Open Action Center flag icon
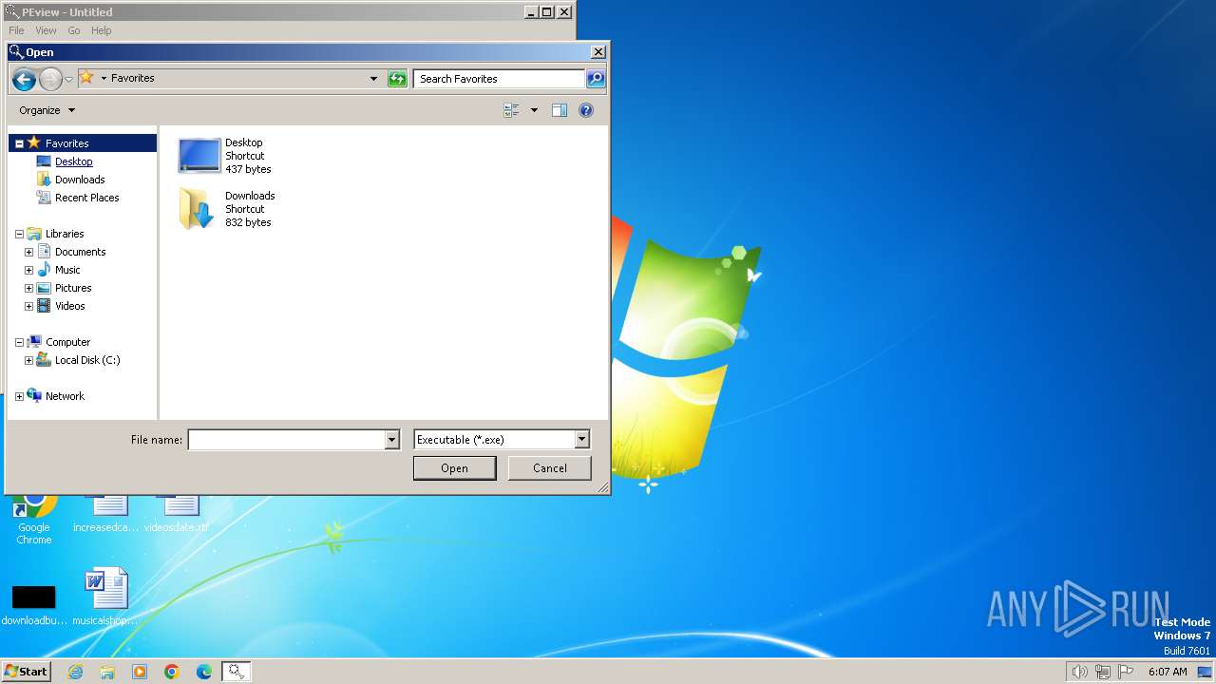The width and height of the screenshot is (1216, 684). click(1126, 672)
